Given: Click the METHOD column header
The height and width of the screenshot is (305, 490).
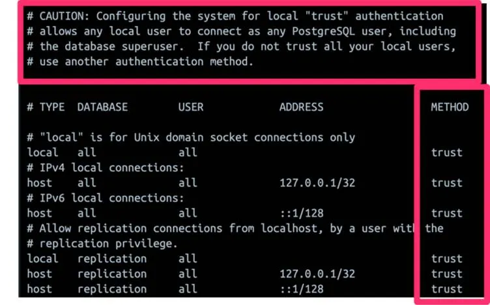Looking at the screenshot, I should (x=450, y=107).
